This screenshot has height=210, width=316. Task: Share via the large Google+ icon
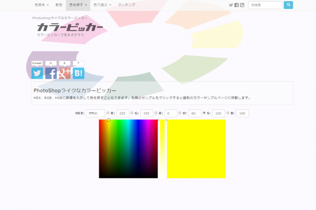pyautogui.click(x=65, y=73)
